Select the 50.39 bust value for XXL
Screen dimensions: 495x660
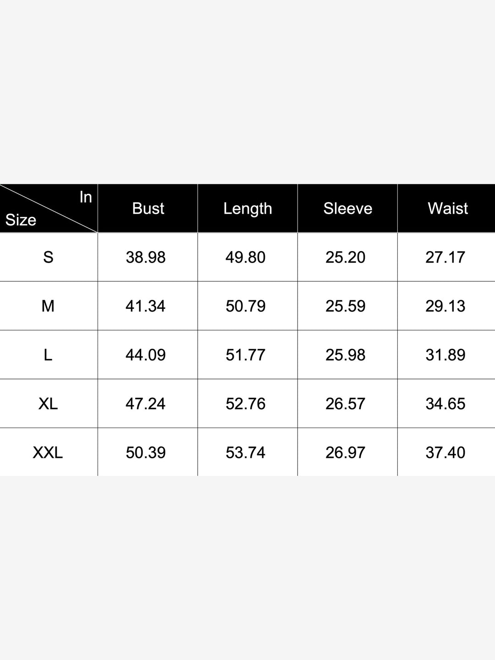point(146,452)
